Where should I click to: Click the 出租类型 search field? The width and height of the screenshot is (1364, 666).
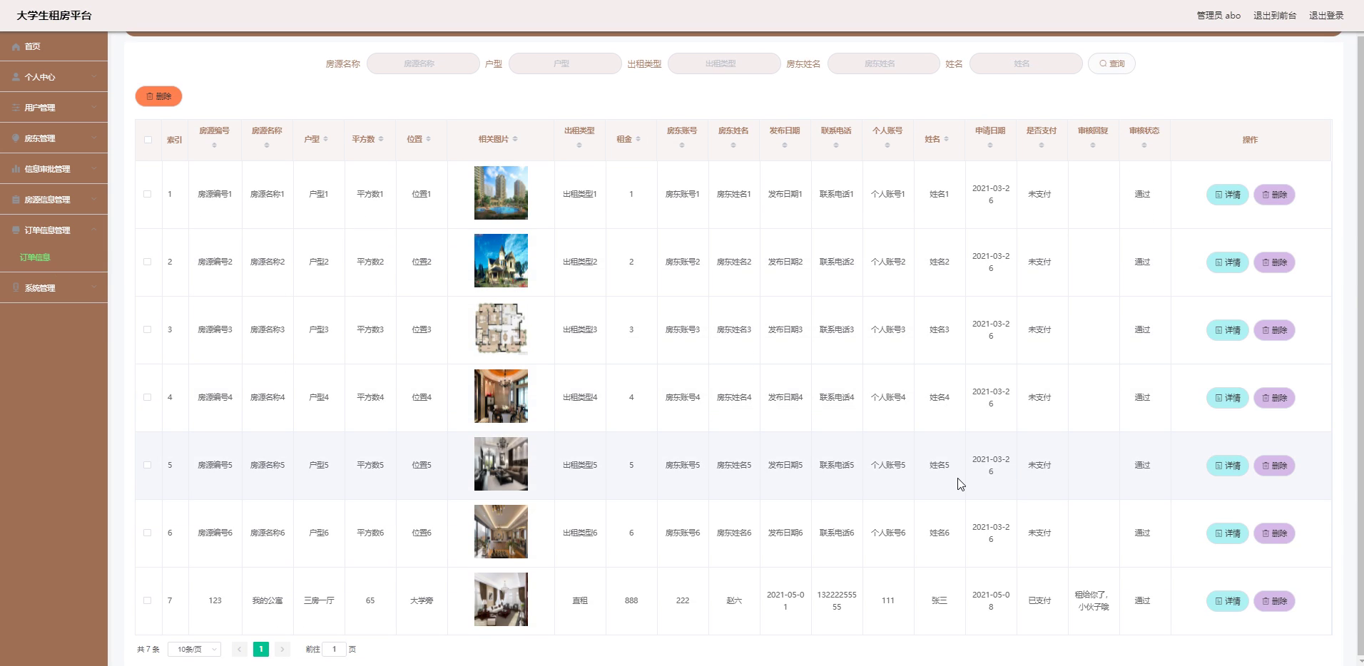[x=724, y=63]
